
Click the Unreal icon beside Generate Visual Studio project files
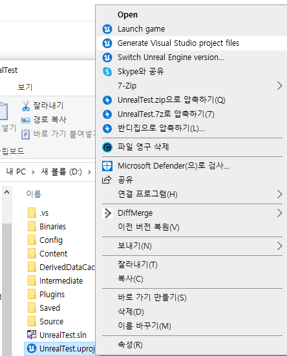(107, 43)
